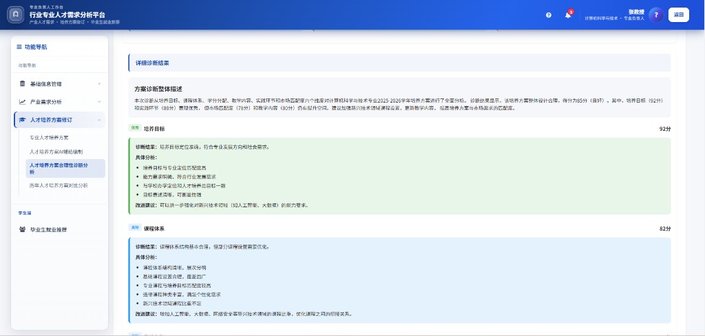Click the 基础信息管理 database icon
Screen dimensions: 705x336
pyautogui.click(x=23, y=84)
